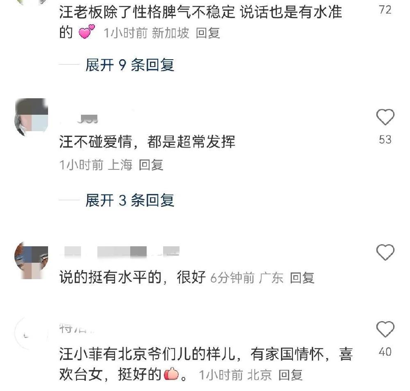Tap the heart on 说的挺有水平的 comment
The image size is (410, 391).
point(385,252)
